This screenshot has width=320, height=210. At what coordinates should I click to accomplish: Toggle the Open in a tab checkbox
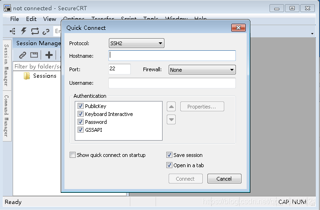click(169, 165)
